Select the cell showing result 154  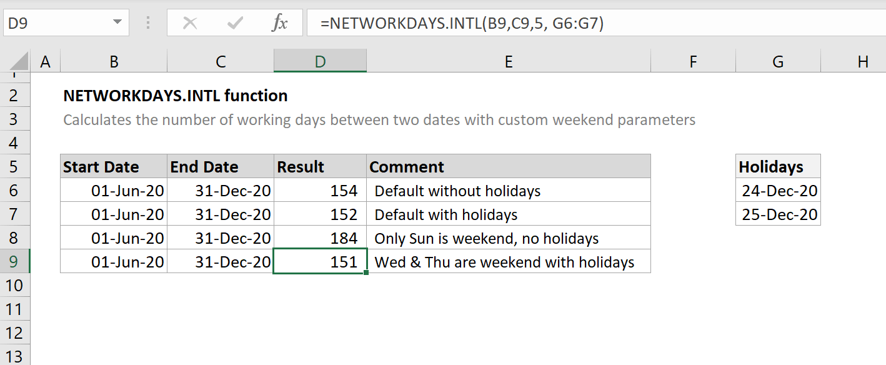coord(320,191)
